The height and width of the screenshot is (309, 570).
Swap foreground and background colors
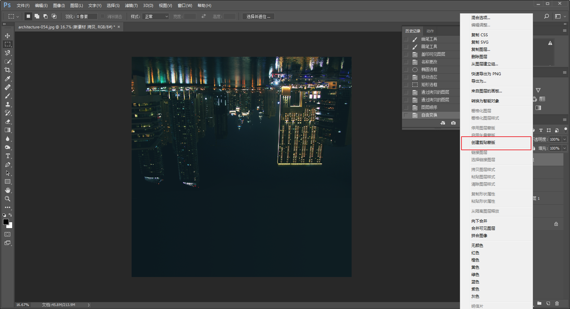tap(10, 215)
